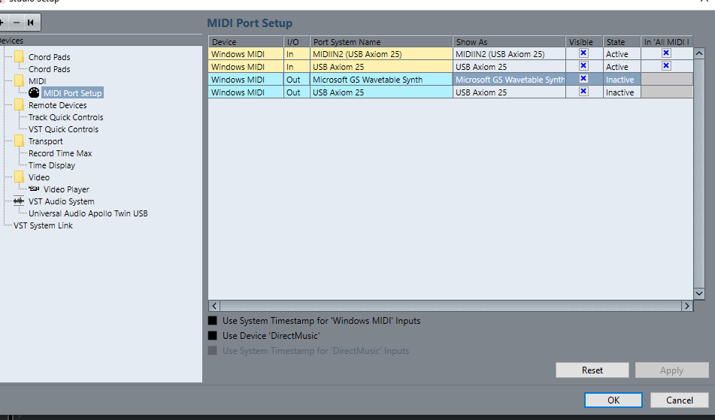Click the VST Audio System waveform icon
Image resolution: width=715 pixels, height=420 pixels.
[19, 201]
